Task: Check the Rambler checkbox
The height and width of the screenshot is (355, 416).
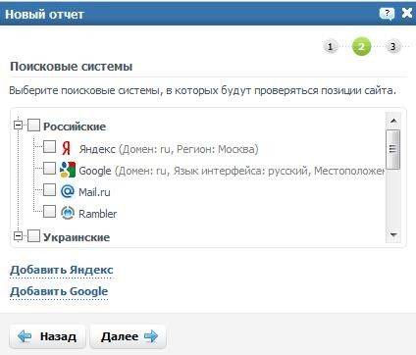Action: pyautogui.click(x=49, y=211)
